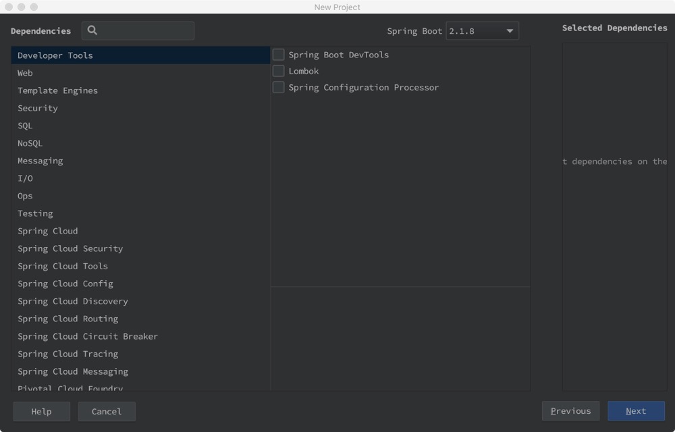Go back with the Previous button

[570, 411]
